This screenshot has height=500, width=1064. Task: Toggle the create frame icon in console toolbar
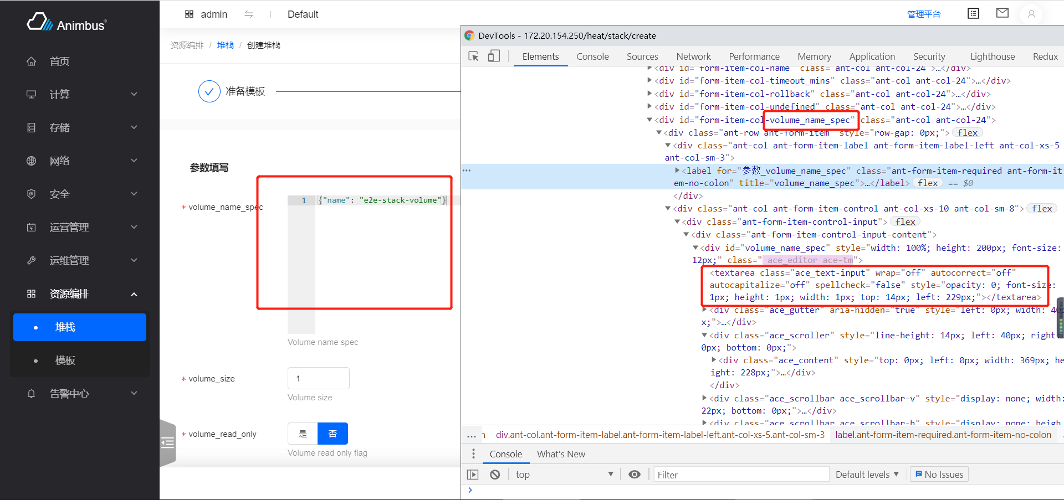tap(473, 474)
